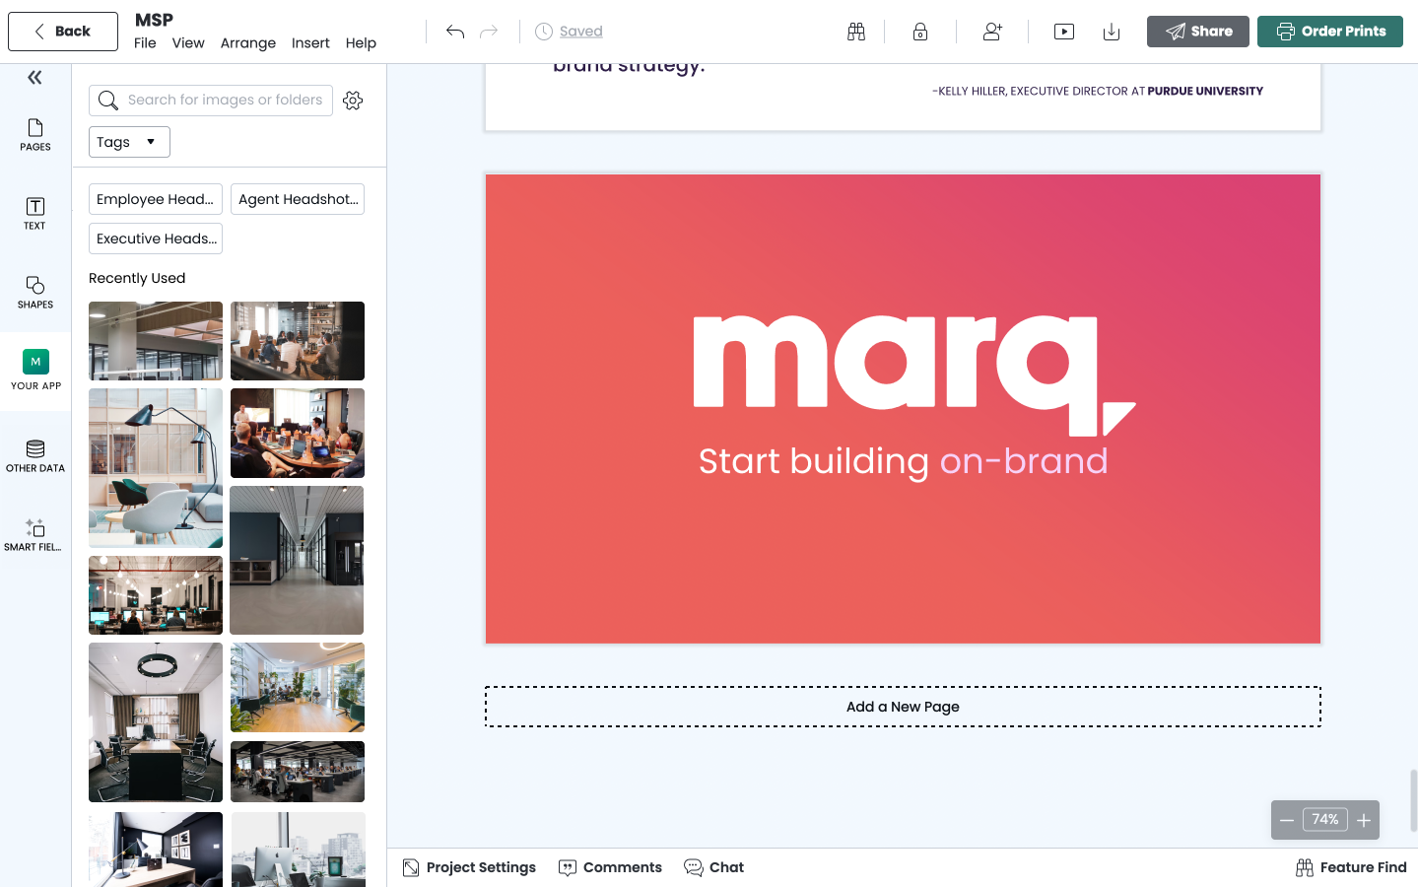The width and height of the screenshot is (1418, 887).
Task: Select the team meeting at table thumbnail
Action: pos(298,341)
